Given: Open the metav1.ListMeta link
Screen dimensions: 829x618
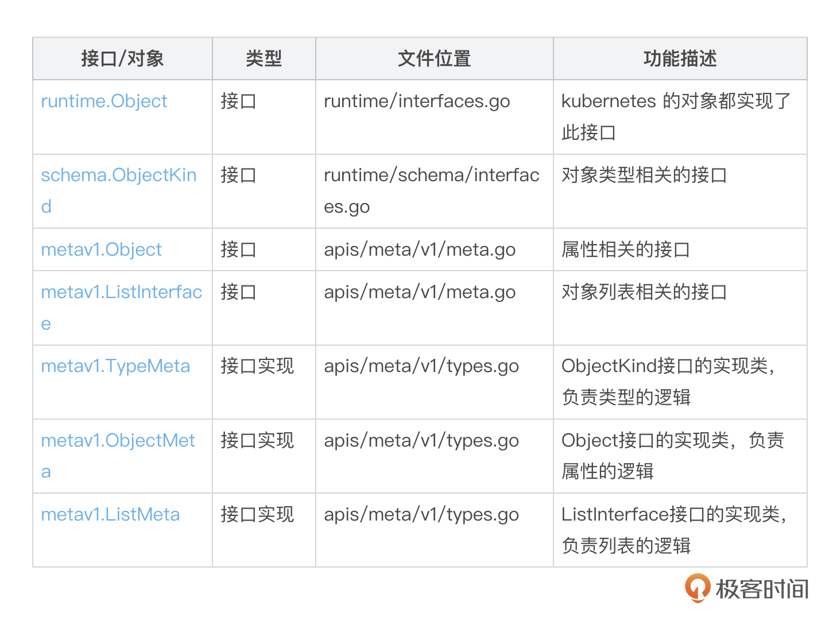Looking at the screenshot, I should (x=110, y=515).
